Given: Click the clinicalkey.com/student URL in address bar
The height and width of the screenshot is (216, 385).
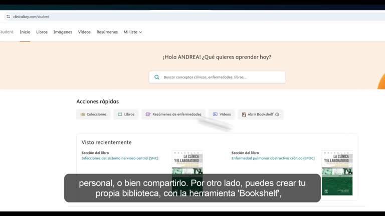Looking at the screenshot, I should coord(31,16).
